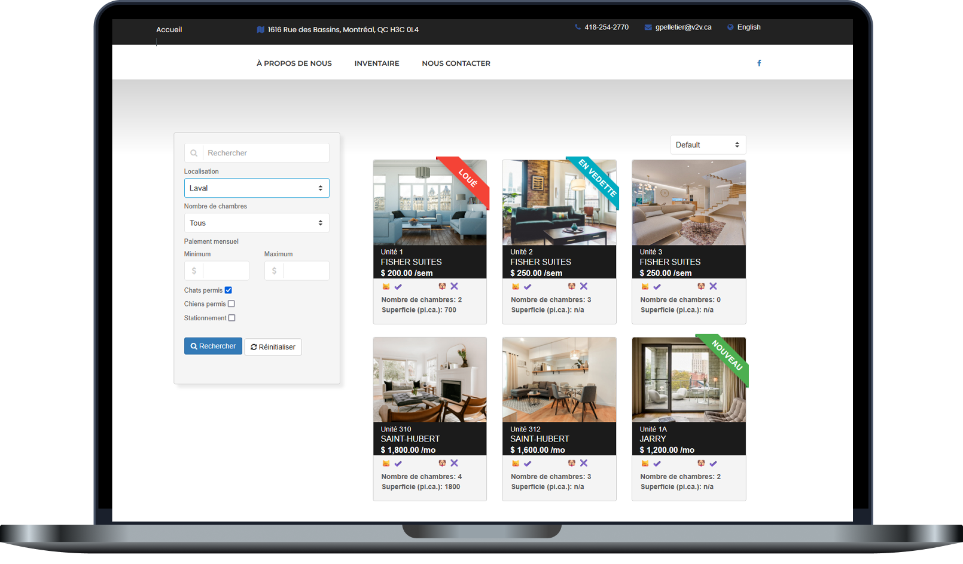963x564 pixels.
Task: Click the magnifier icon in the Rechercher field
Action: [194, 154]
